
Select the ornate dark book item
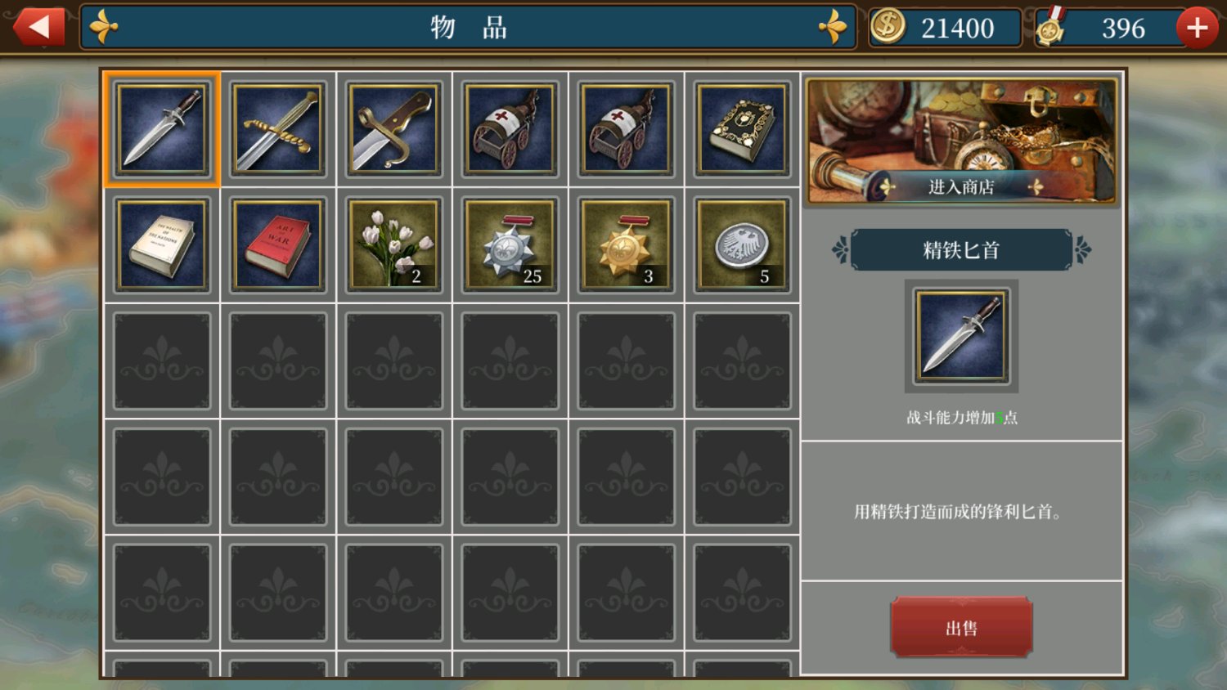point(742,129)
